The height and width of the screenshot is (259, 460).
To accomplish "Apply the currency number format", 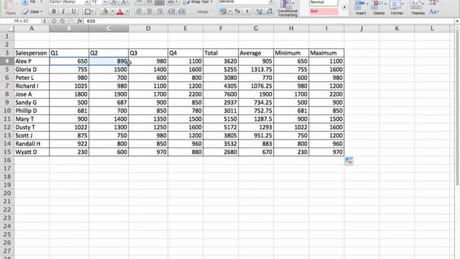I will pos(224,12).
